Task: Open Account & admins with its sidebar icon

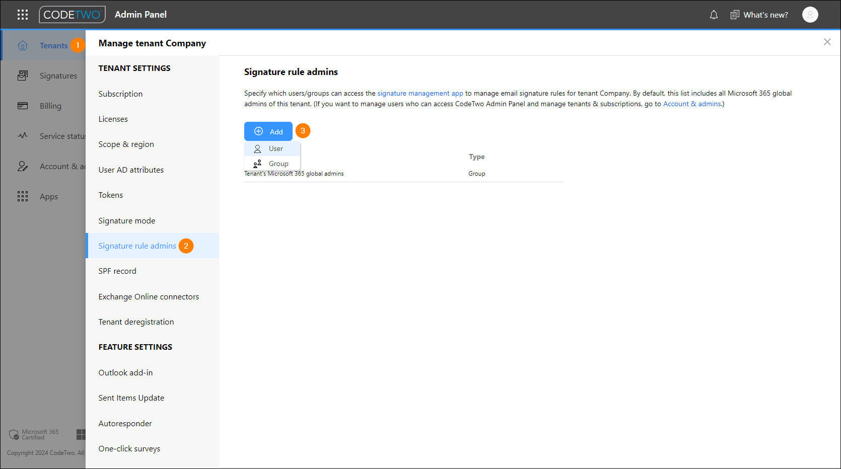Action: click(x=23, y=166)
